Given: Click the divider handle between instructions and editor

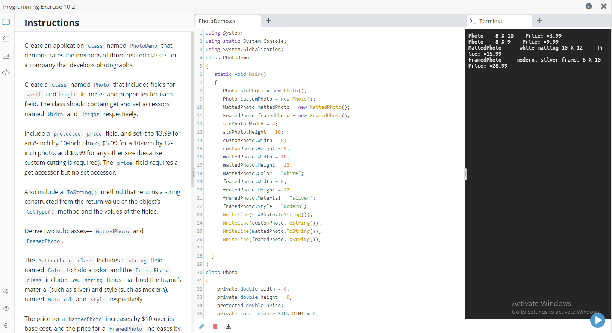Looking at the screenshot, I should pyautogui.click(x=194, y=174).
